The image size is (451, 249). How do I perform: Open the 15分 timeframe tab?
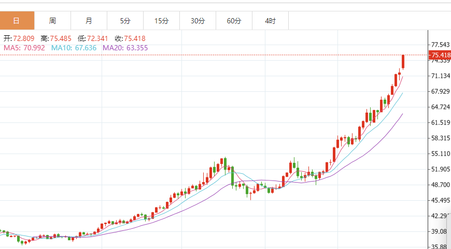pyautogui.click(x=161, y=21)
